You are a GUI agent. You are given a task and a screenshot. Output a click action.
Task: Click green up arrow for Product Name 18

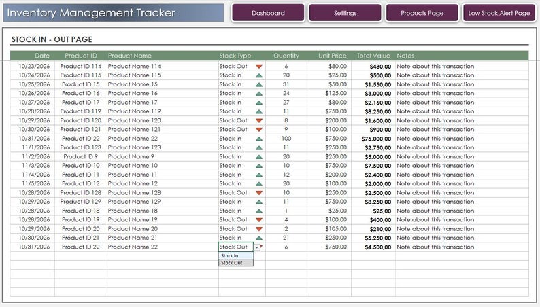[x=259, y=211]
